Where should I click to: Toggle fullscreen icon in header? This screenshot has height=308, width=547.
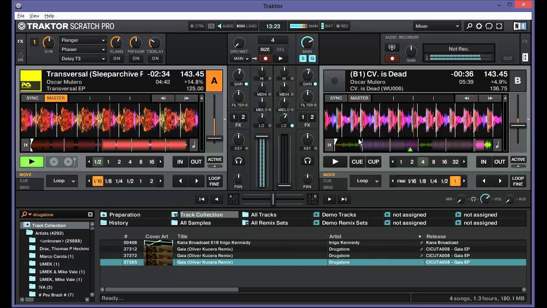(499, 26)
